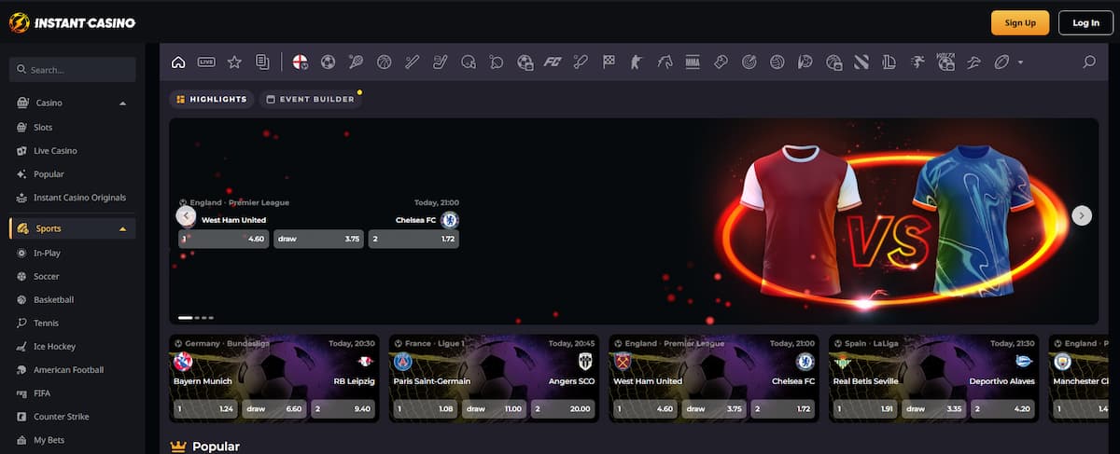The image size is (1120, 454).
Task: Bet on Paris Saint-Germain at 1.08
Action: pyautogui.click(x=426, y=408)
